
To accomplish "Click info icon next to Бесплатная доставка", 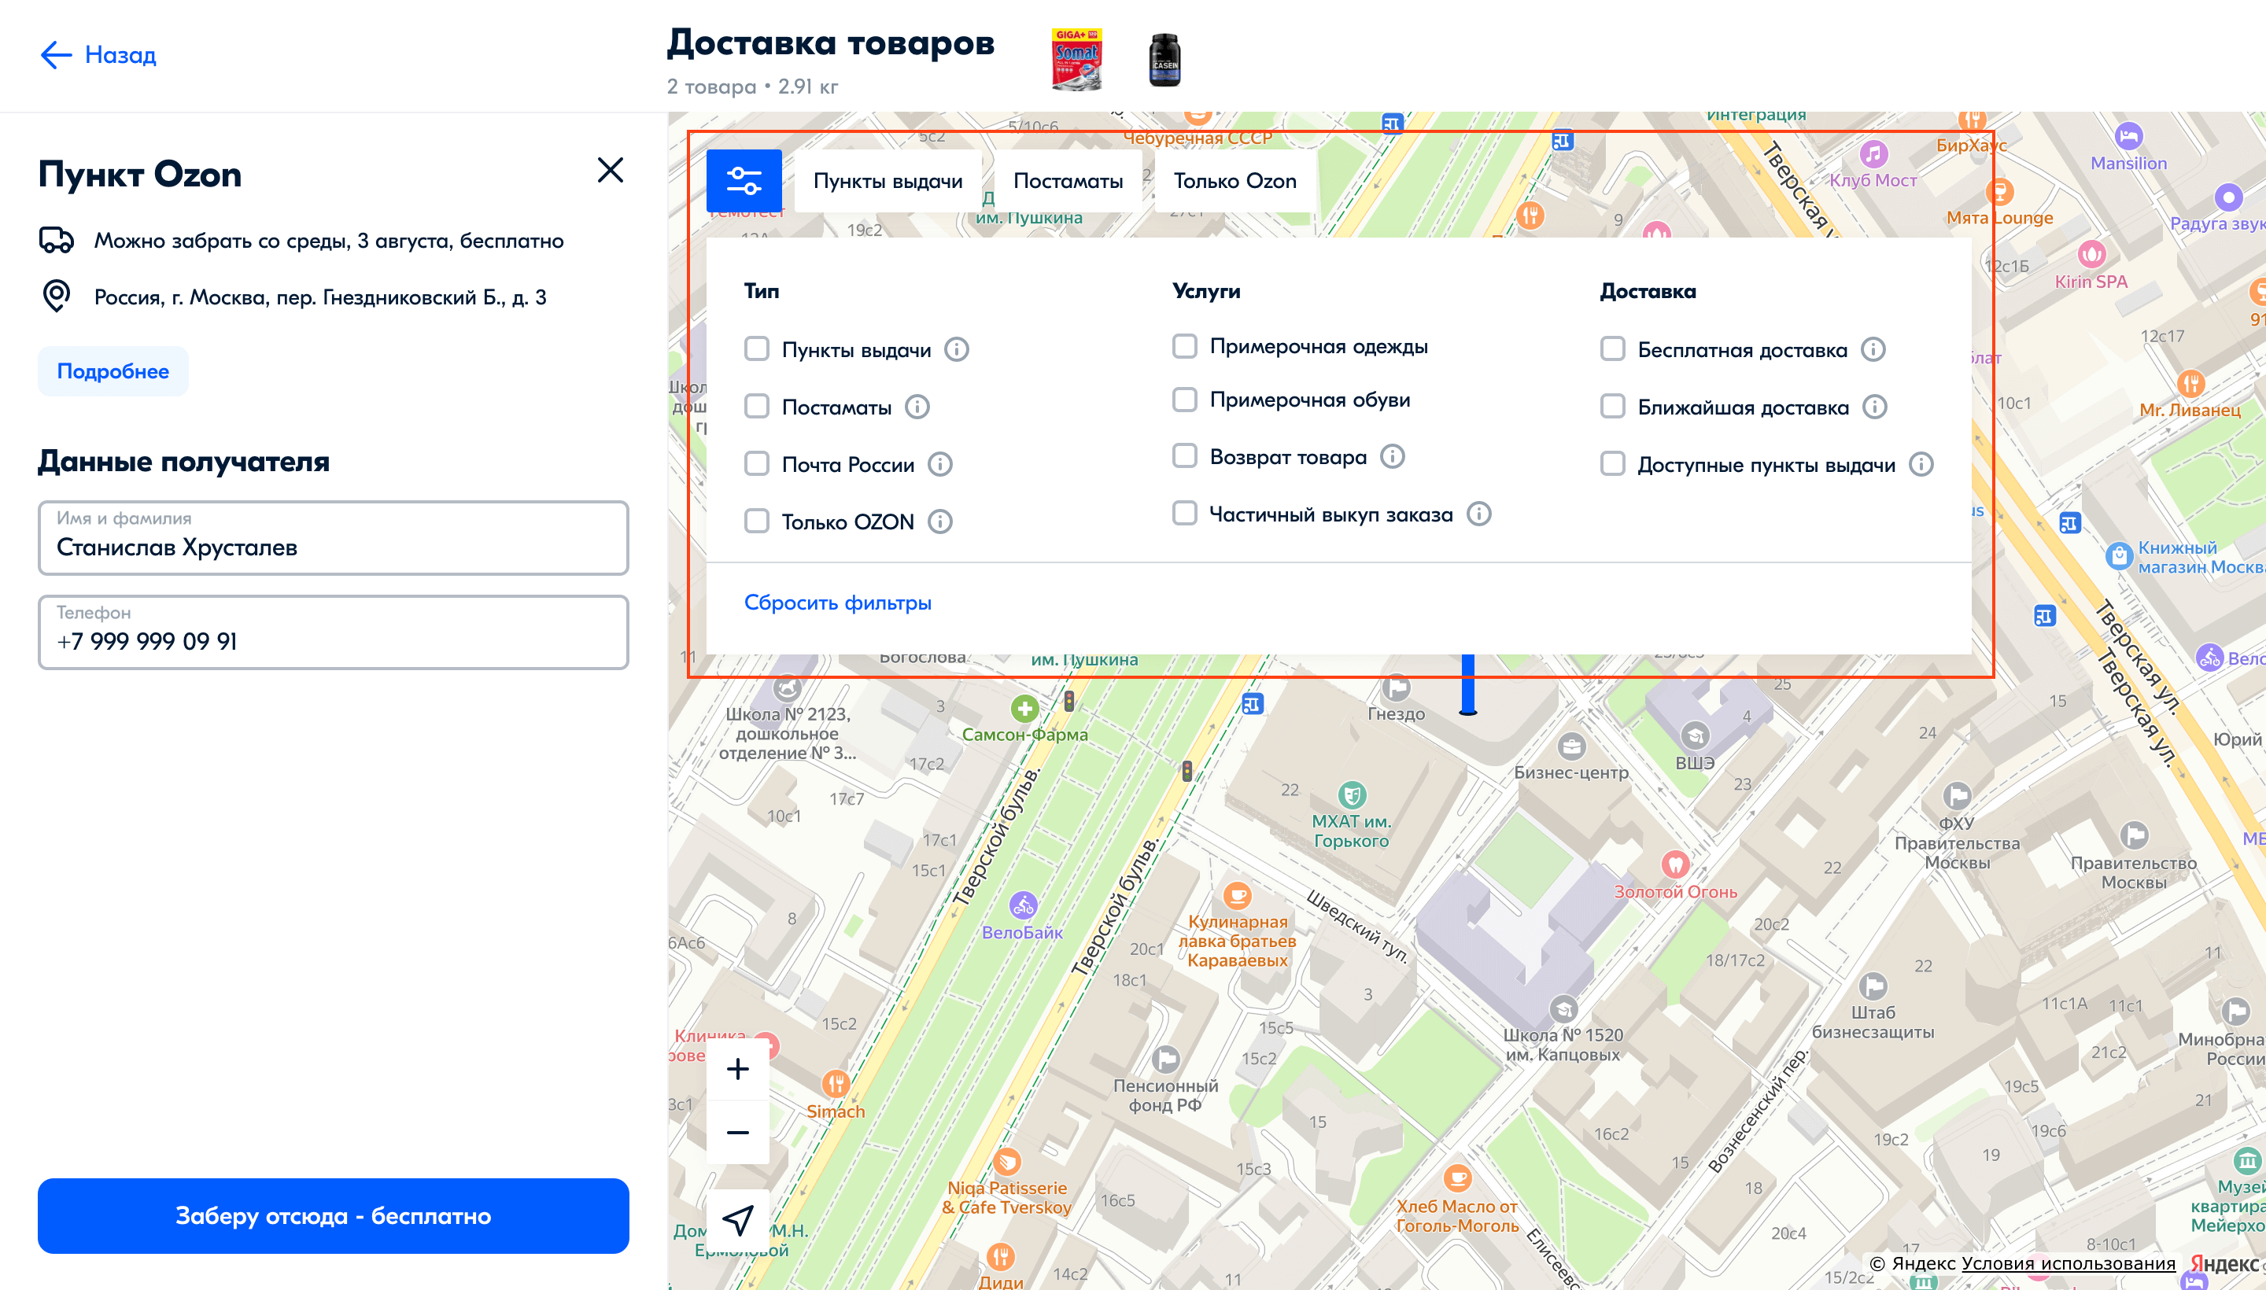I will [x=1873, y=349].
